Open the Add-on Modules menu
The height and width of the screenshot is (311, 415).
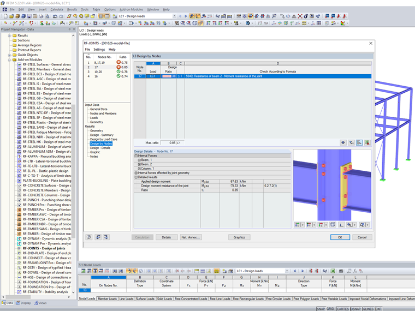131,9
